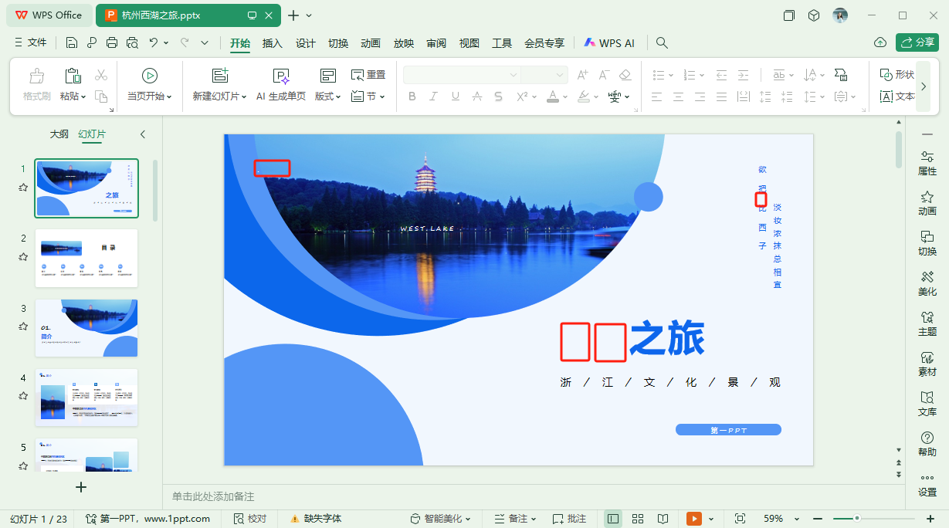Viewport: 949px width, 528px height.
Task: Toggle bold formatting
Action: point(412,96)
